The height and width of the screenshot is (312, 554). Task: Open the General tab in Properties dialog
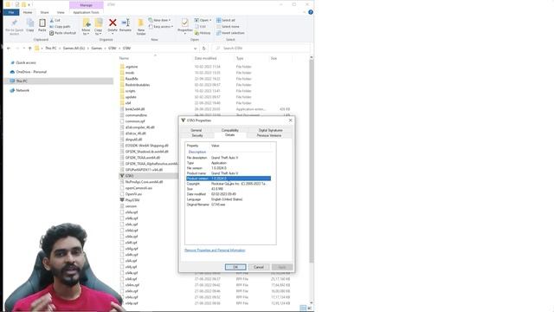tap(196, 130)
